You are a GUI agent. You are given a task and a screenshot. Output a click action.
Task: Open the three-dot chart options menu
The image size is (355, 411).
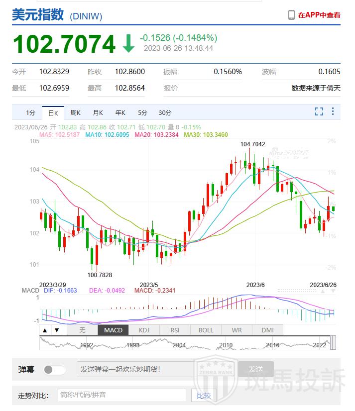pos(333,112)
